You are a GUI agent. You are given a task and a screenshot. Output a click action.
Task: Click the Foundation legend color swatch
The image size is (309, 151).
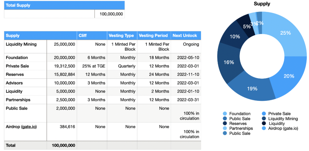[225, 114]
